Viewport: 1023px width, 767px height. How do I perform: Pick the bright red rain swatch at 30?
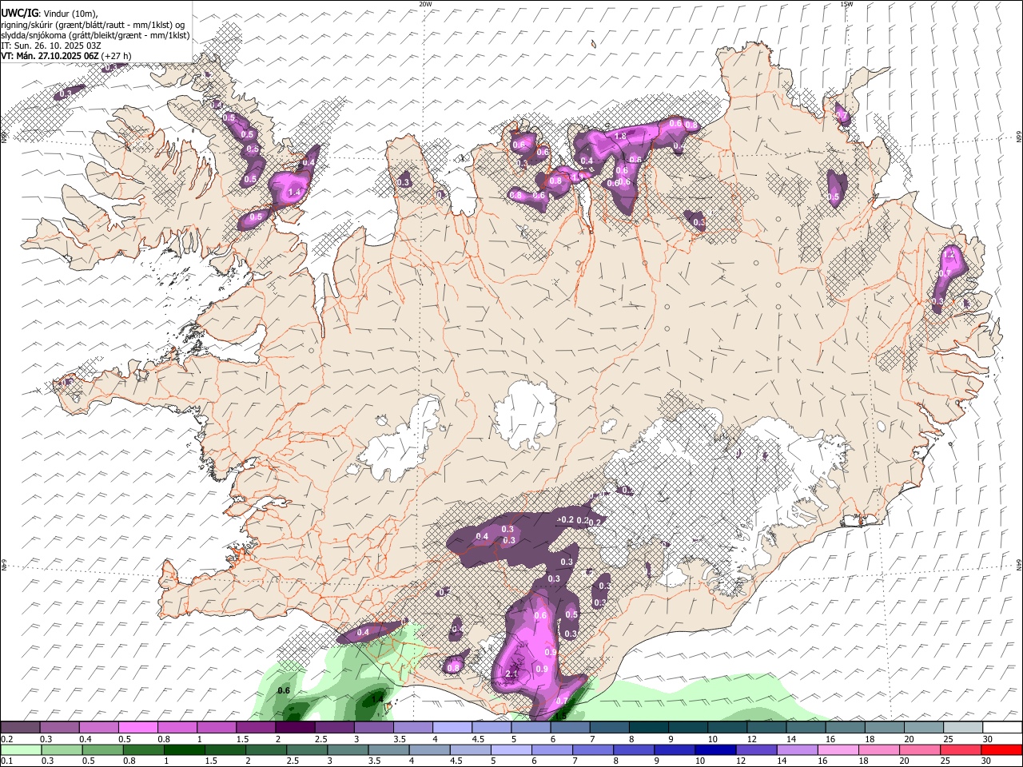click(1001, 749)
